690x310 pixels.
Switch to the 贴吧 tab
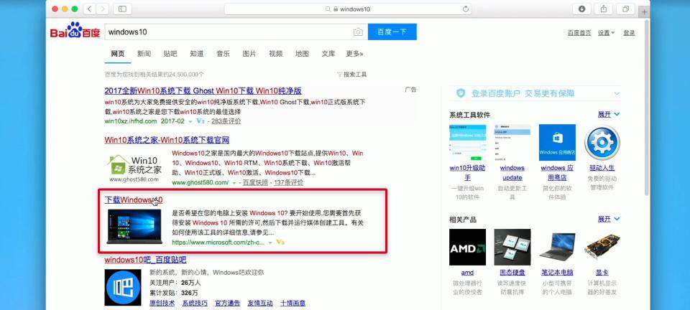coord(170,54)
